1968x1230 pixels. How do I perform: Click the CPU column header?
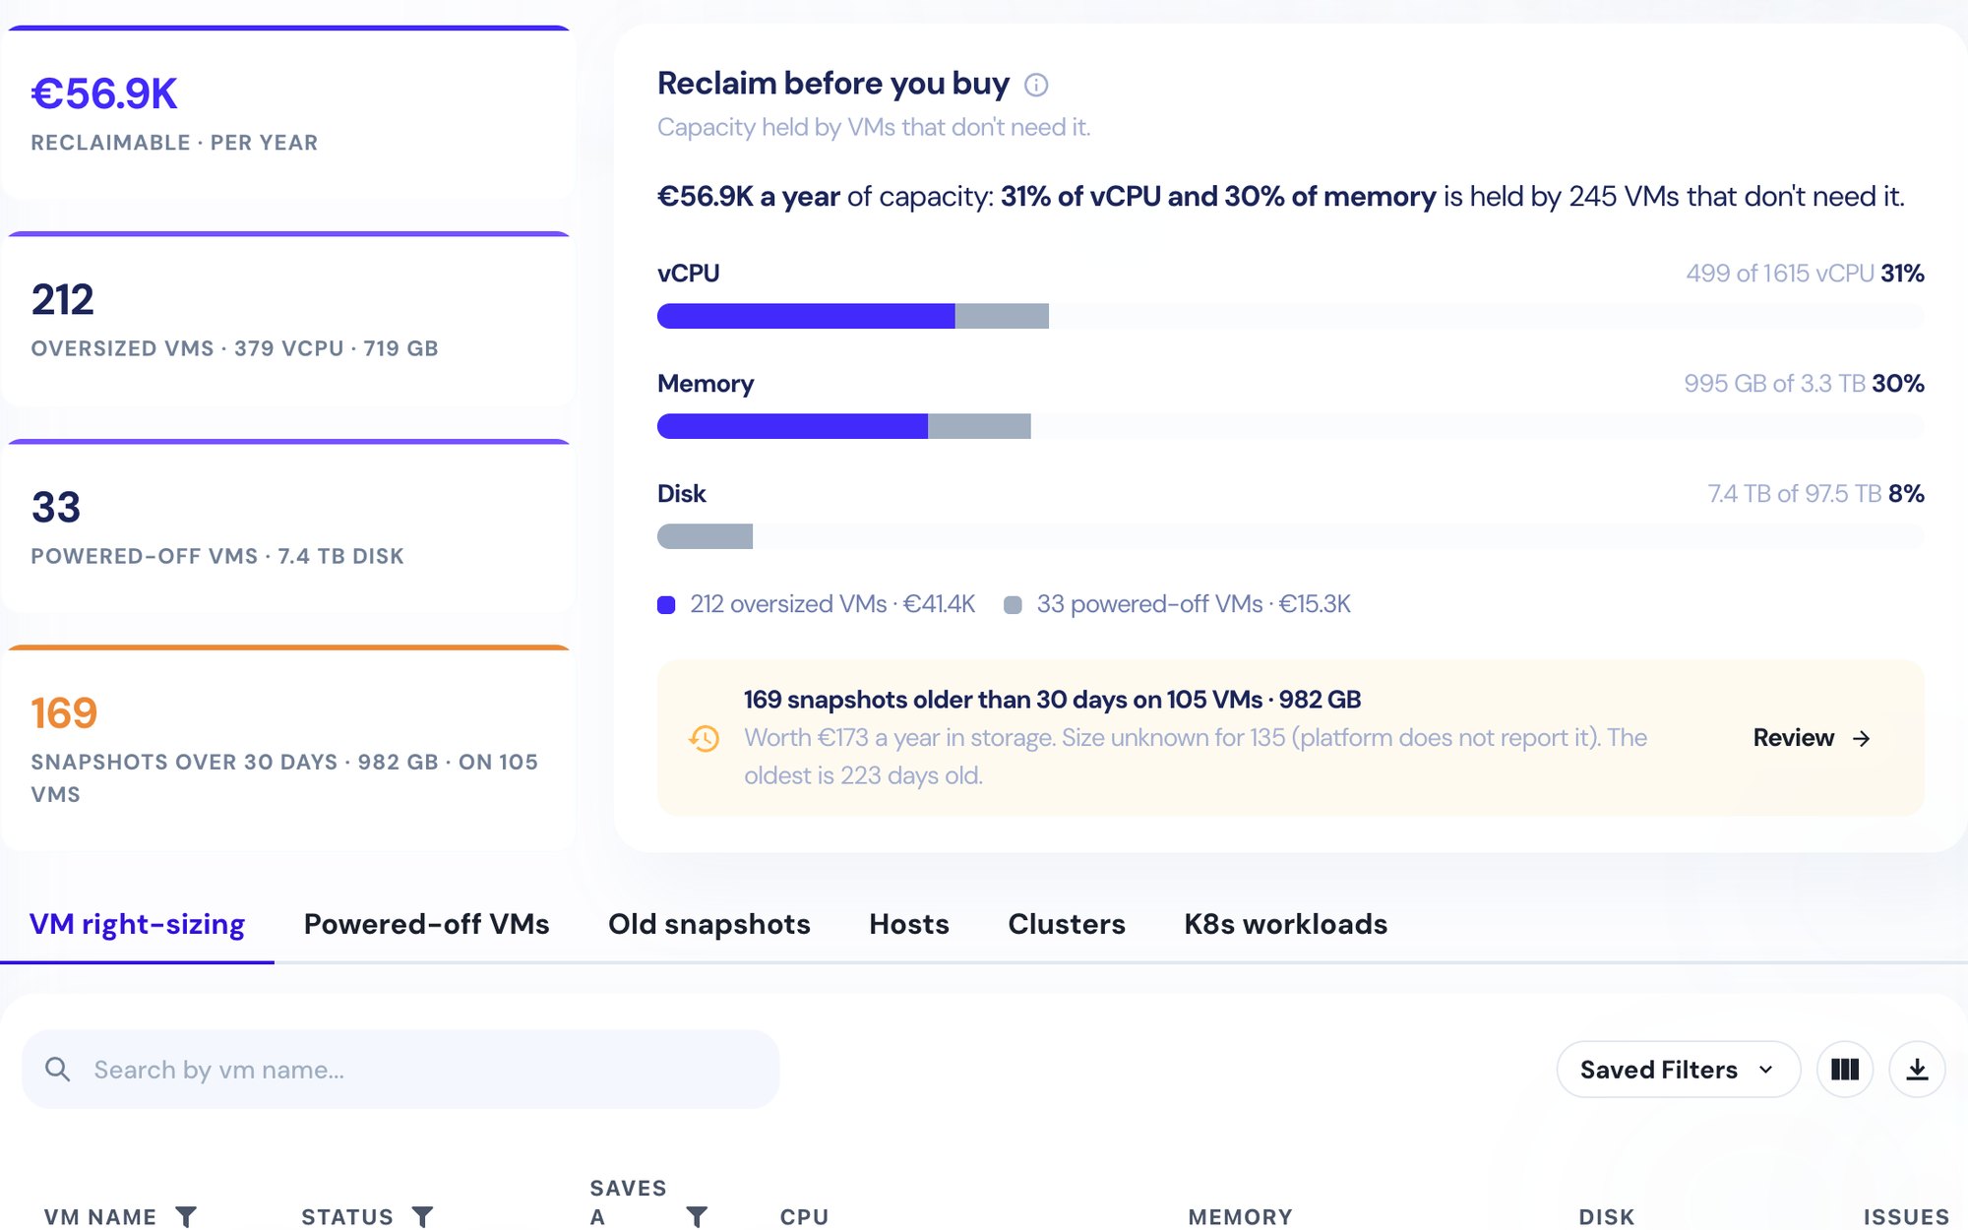pos(804,1217)
